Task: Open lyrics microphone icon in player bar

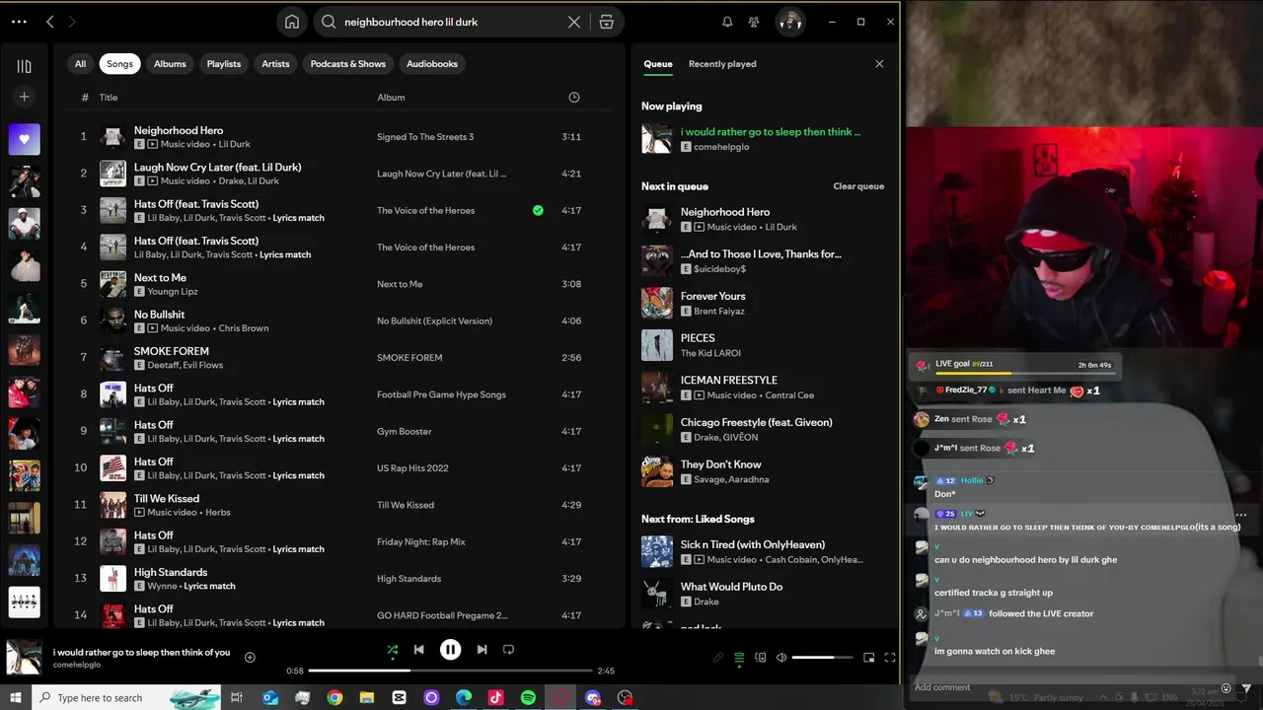Action: pos(718,658)
